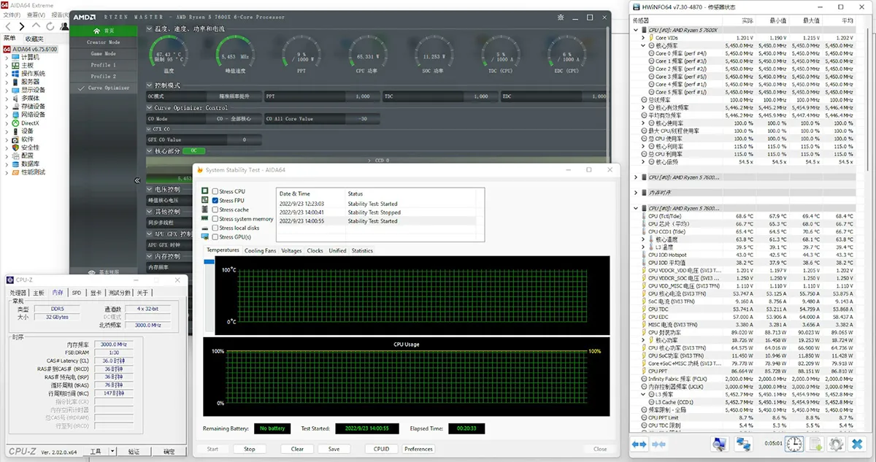
Task: Collapse Curve Optimizer Control section
Action: (x=149, y=107)
